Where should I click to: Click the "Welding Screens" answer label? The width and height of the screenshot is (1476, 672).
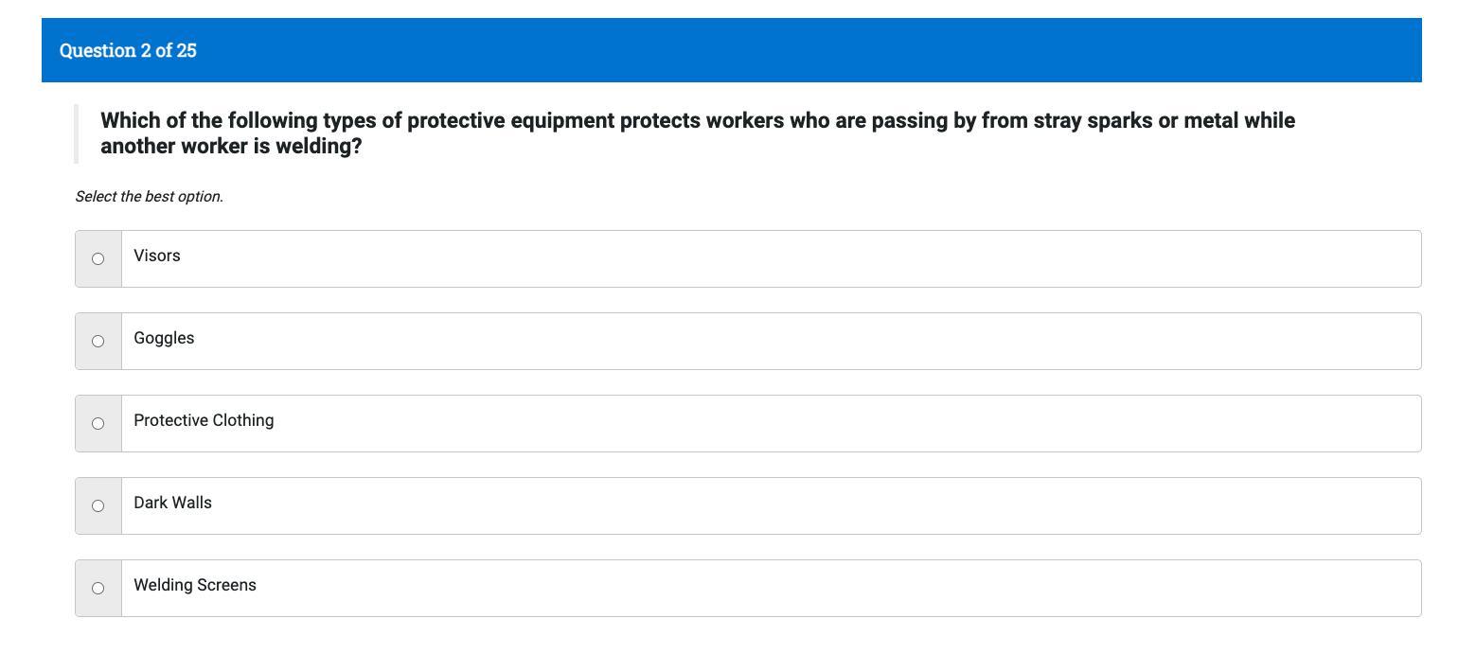tap(195, 585)
